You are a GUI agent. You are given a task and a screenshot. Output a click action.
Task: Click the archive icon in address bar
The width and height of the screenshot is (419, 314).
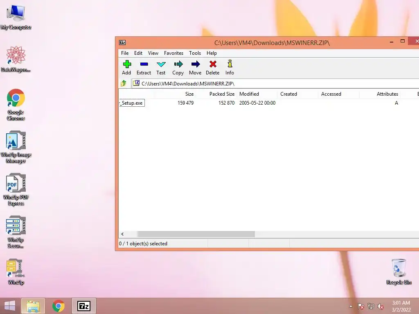(136, 83)
